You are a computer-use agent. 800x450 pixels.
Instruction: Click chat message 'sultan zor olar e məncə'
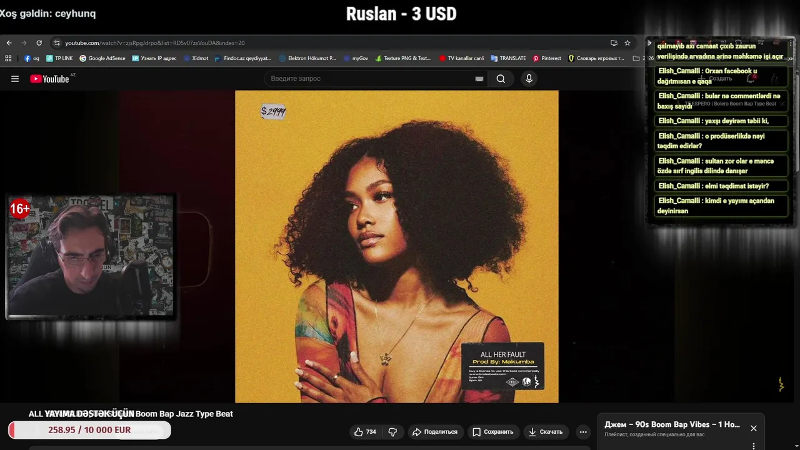pyautogui.click(x=721, y=166)
